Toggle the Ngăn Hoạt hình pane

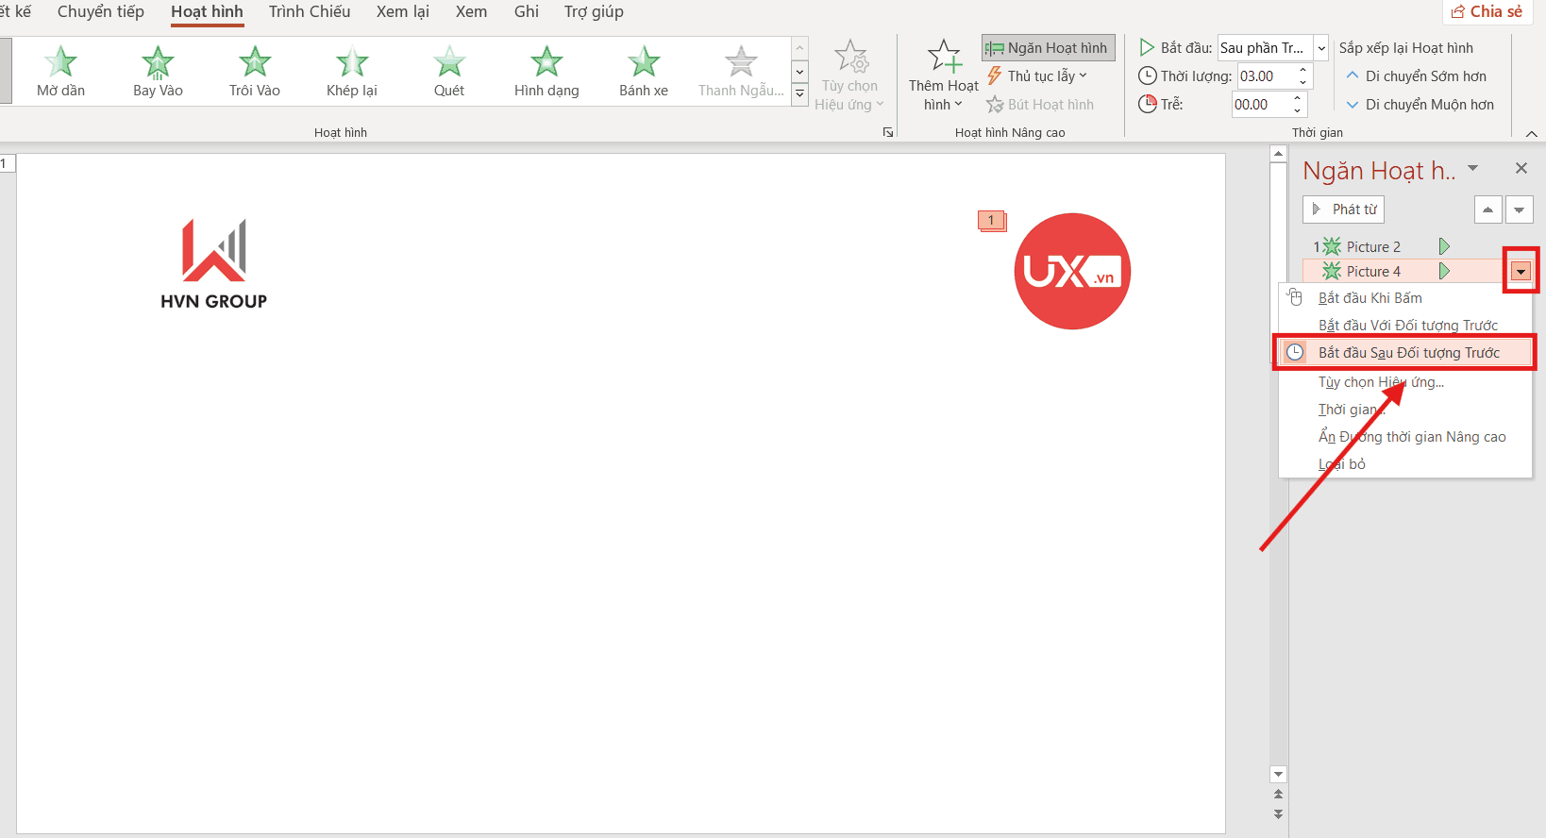[x=1048, y=48]
